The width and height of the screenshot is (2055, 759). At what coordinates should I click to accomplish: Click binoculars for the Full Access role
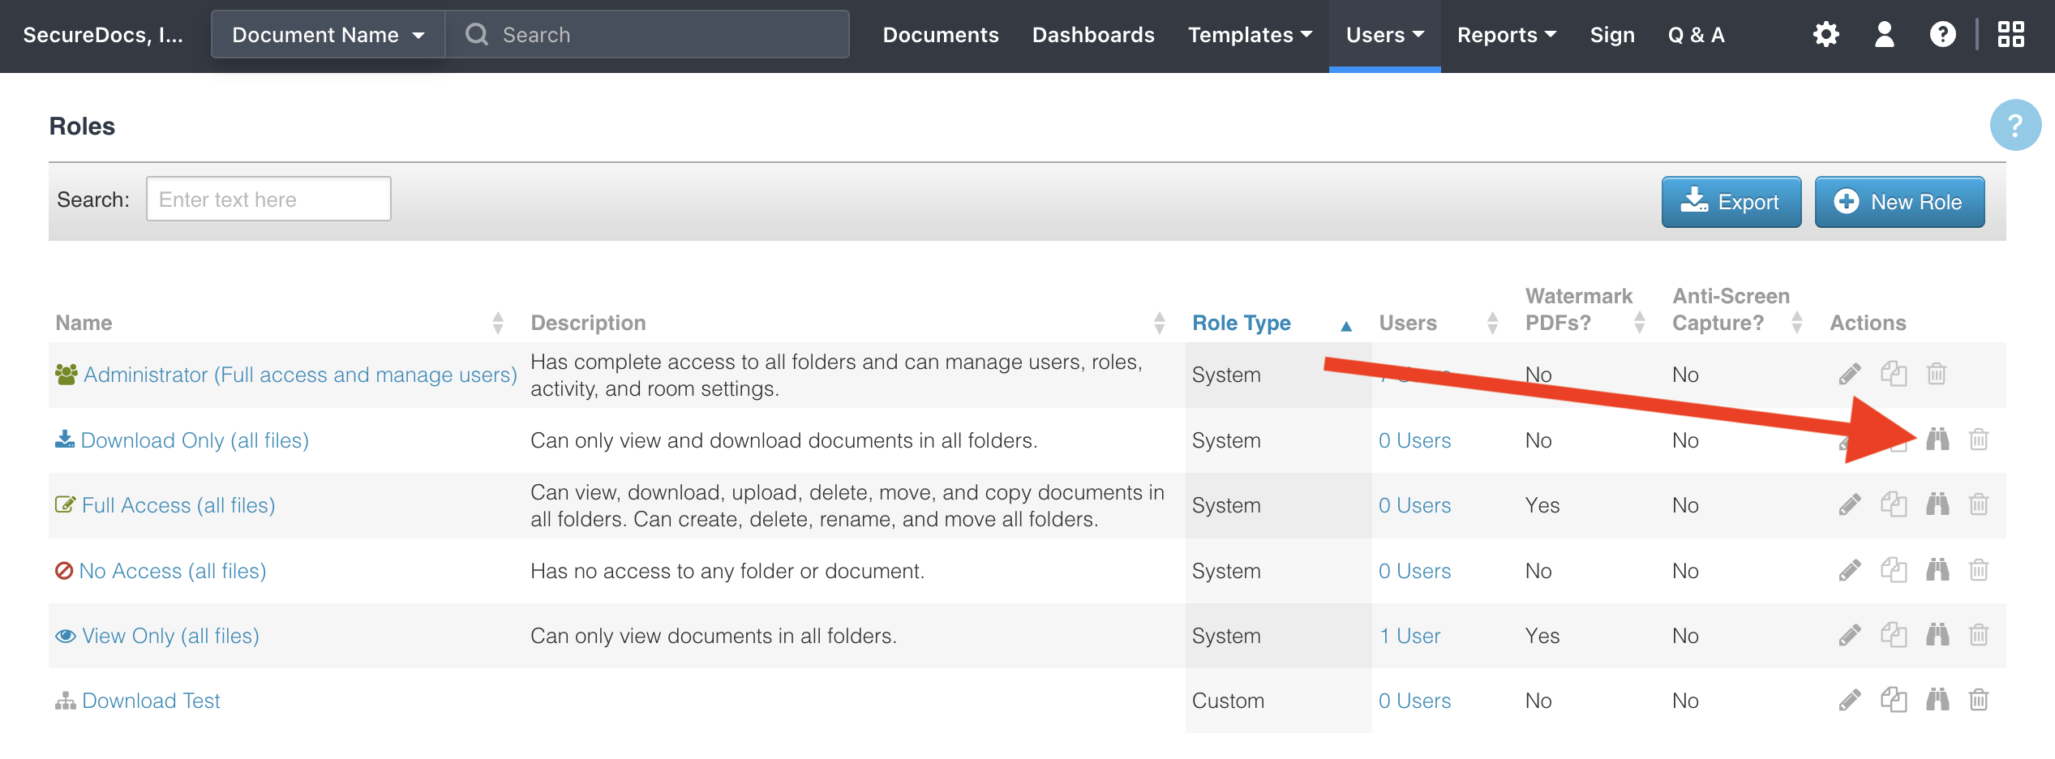point(1937,504)
